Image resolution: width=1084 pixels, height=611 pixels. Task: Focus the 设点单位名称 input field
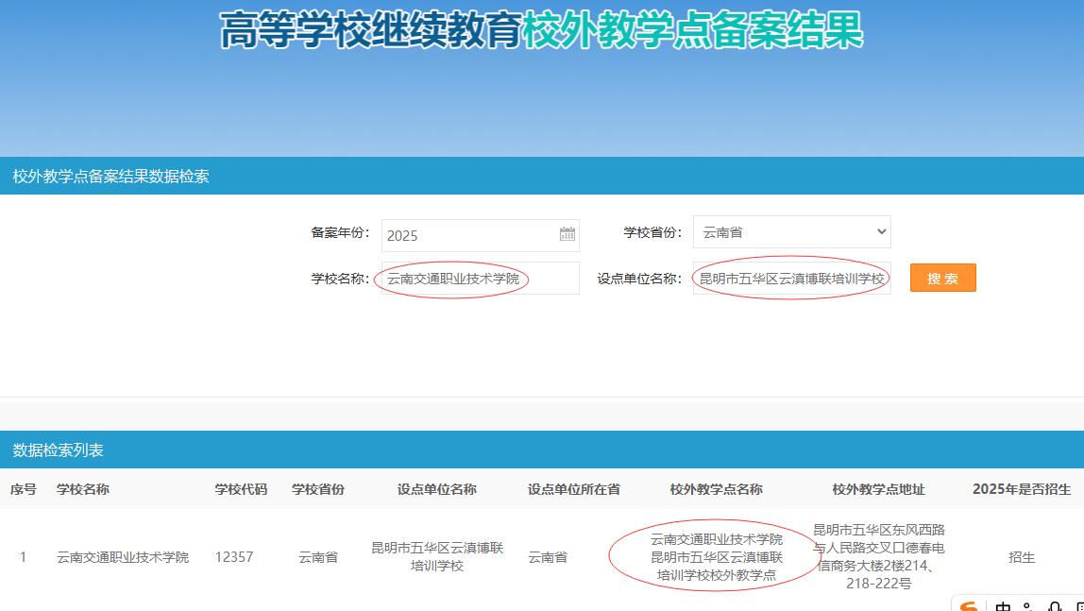click(791, 279)
